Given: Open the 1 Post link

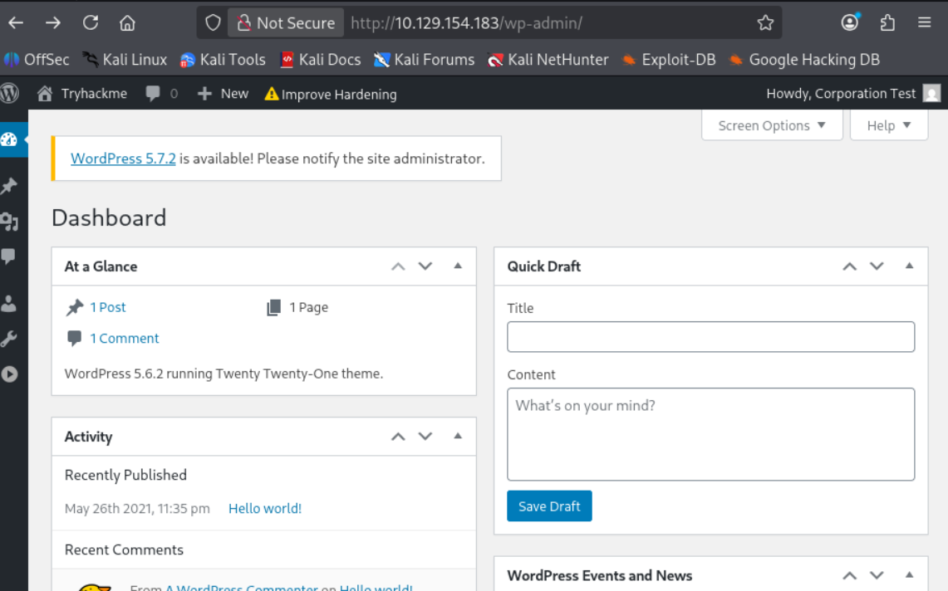Looking at the screenshot, I should coord(108,307).
